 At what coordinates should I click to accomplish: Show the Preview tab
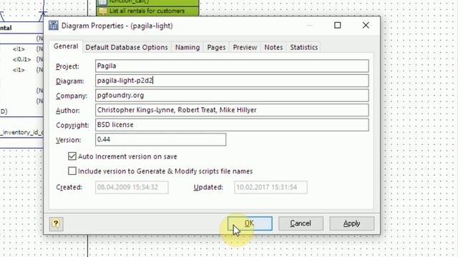pyautogui.click(x=245, y=47)
